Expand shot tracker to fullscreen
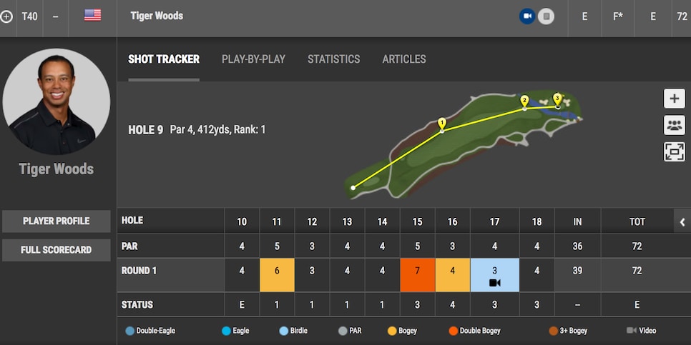691x345 pixels. tap(675, 152)
